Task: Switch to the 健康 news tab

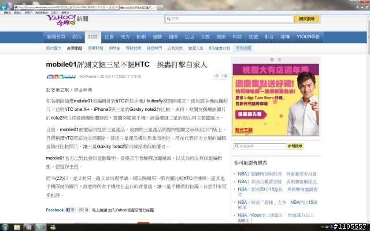Action: (x=221, y=37)
